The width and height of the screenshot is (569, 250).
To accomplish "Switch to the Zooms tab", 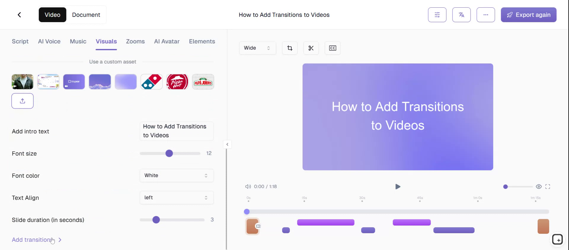I will coord(135,41).
